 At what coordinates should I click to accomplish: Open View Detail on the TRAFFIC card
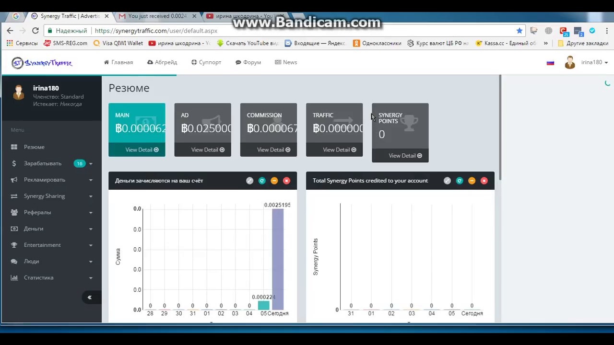[339, 149]
